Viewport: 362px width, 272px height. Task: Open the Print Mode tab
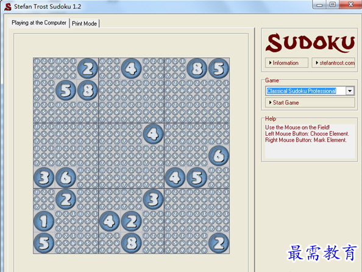pos(84,24)
